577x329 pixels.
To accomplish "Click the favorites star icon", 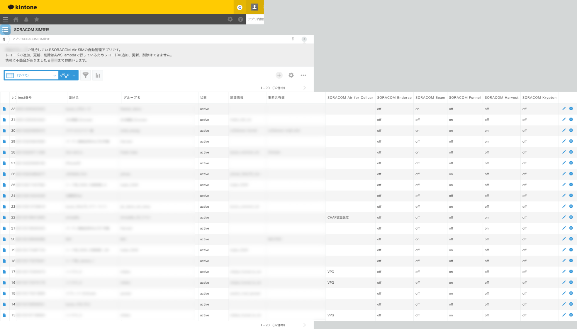I will (x=37, y=19).
